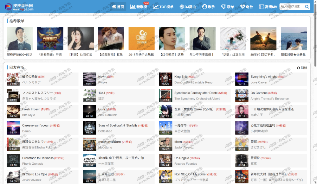Play the 望郷 song thumbnail

pos(242,144)
